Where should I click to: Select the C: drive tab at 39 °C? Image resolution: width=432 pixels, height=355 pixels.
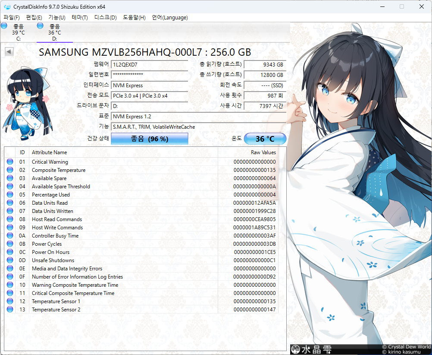point(18,32)
